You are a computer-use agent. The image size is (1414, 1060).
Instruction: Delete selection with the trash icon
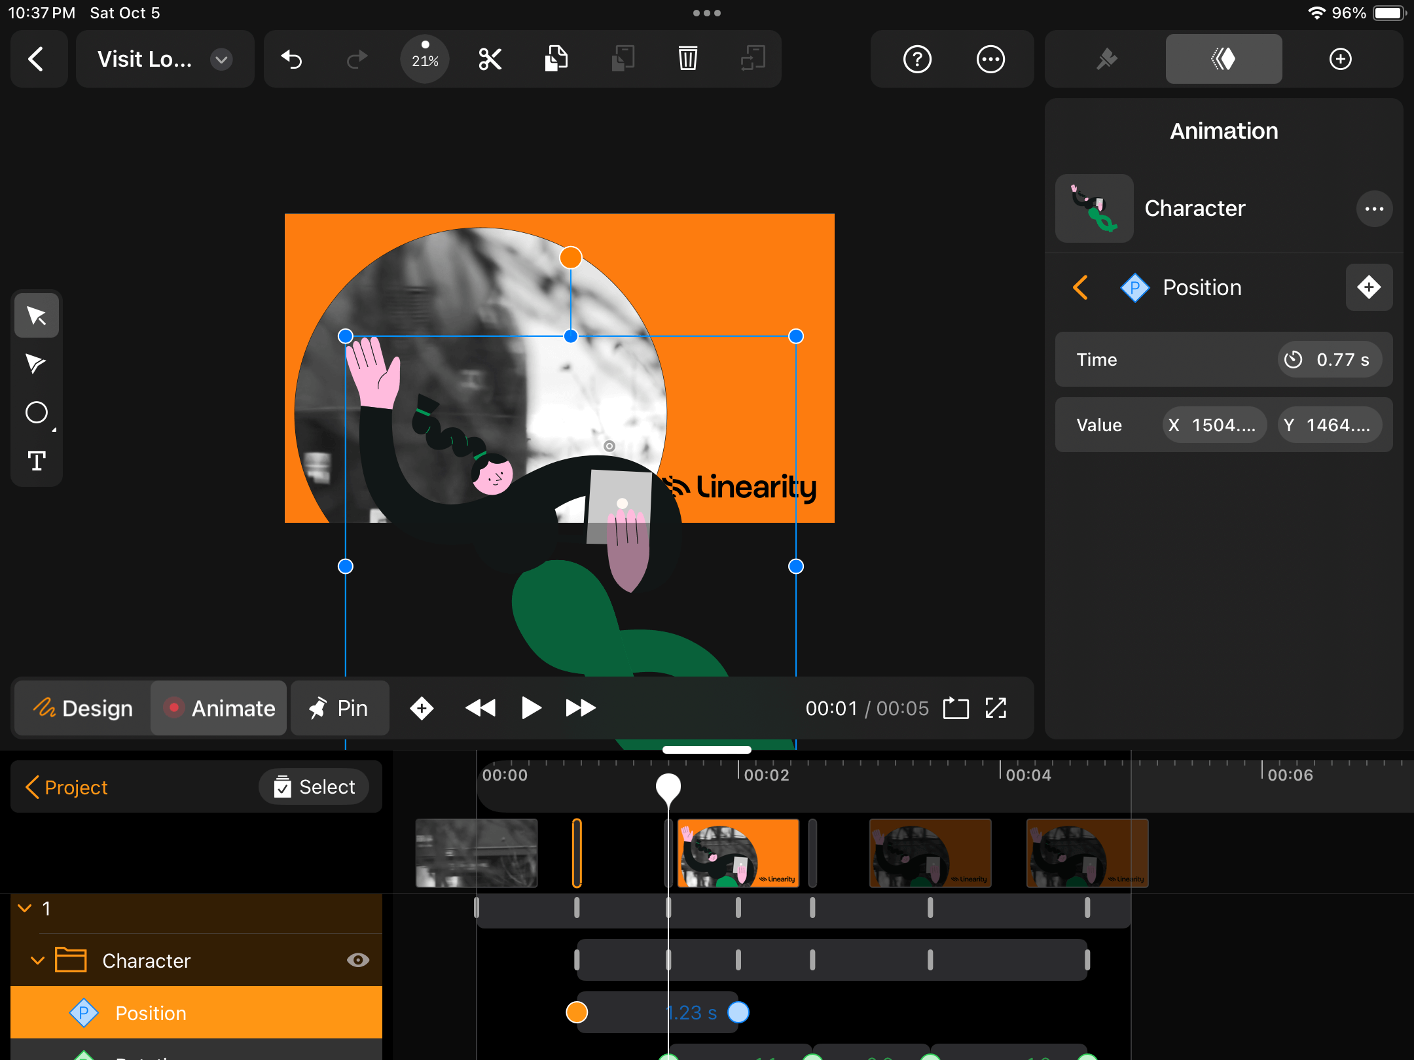687,59
